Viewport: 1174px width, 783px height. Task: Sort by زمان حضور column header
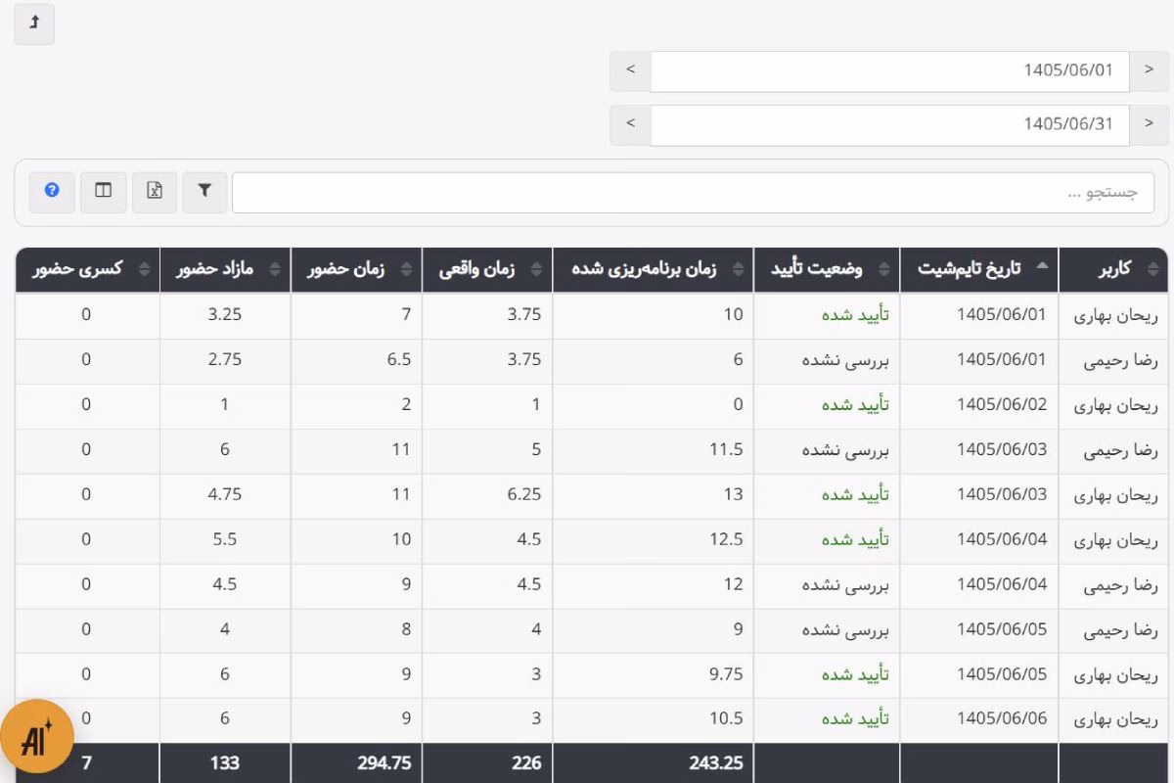(356, 269)
